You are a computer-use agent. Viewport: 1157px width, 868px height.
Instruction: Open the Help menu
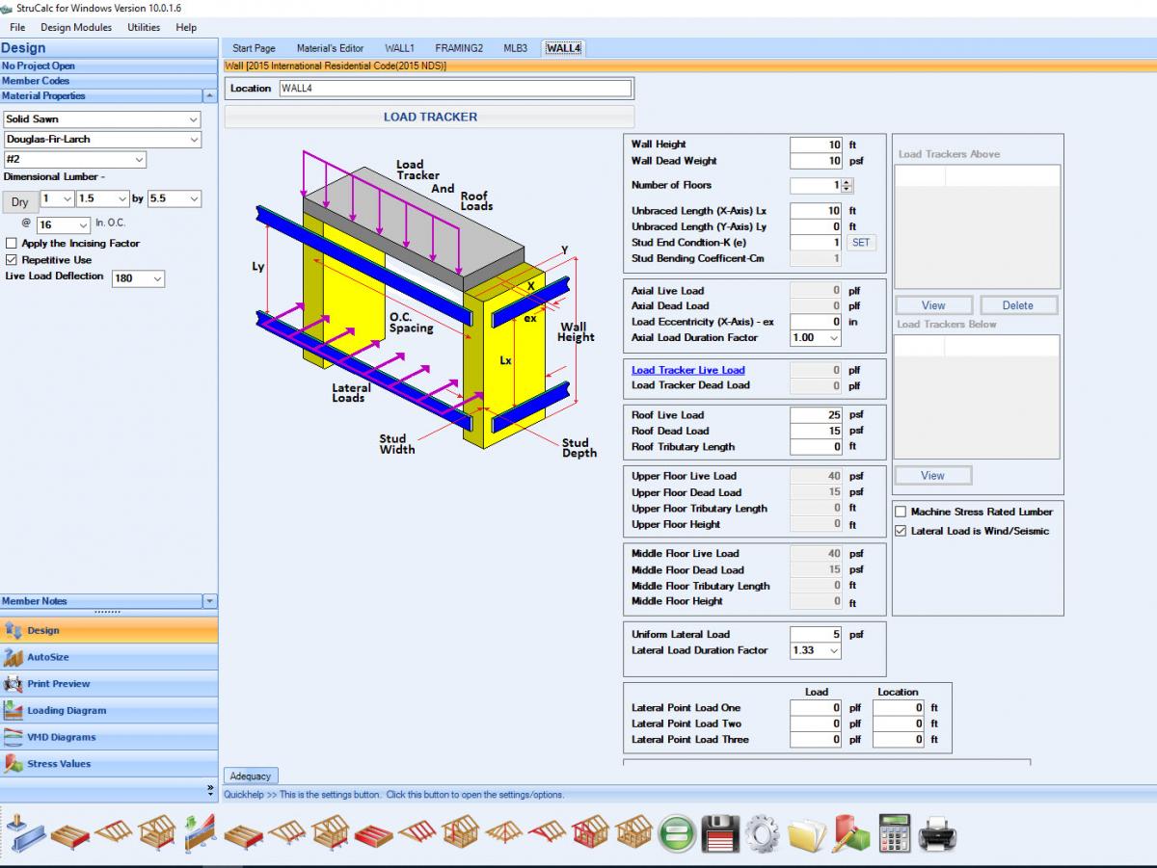[186, 28]
